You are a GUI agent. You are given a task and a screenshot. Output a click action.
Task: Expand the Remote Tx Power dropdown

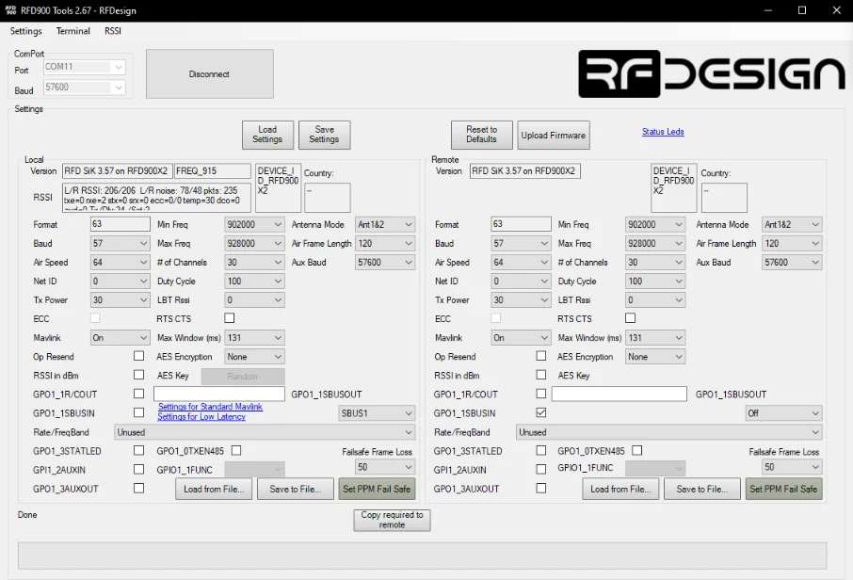point(521,299)
